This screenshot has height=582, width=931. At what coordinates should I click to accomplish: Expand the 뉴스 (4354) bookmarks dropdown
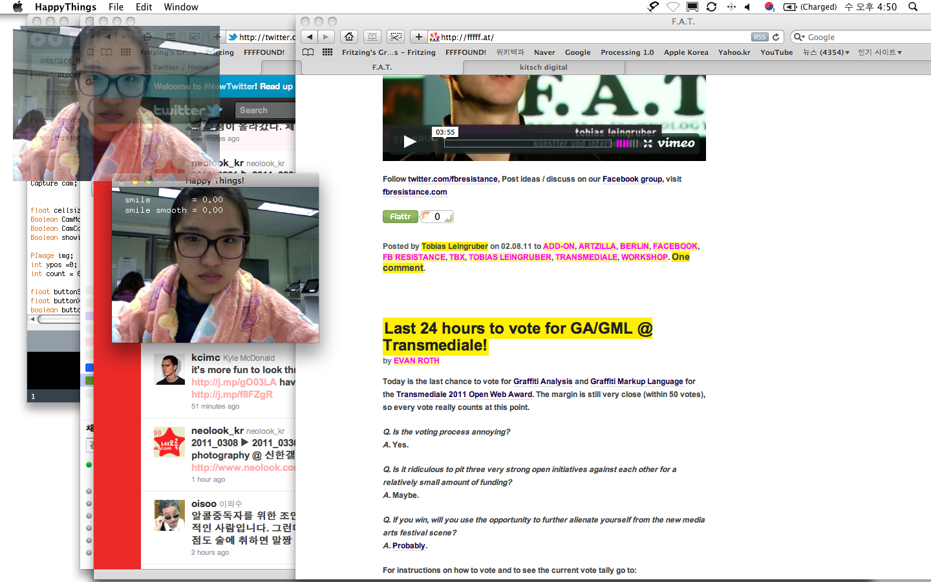point(826,52)
